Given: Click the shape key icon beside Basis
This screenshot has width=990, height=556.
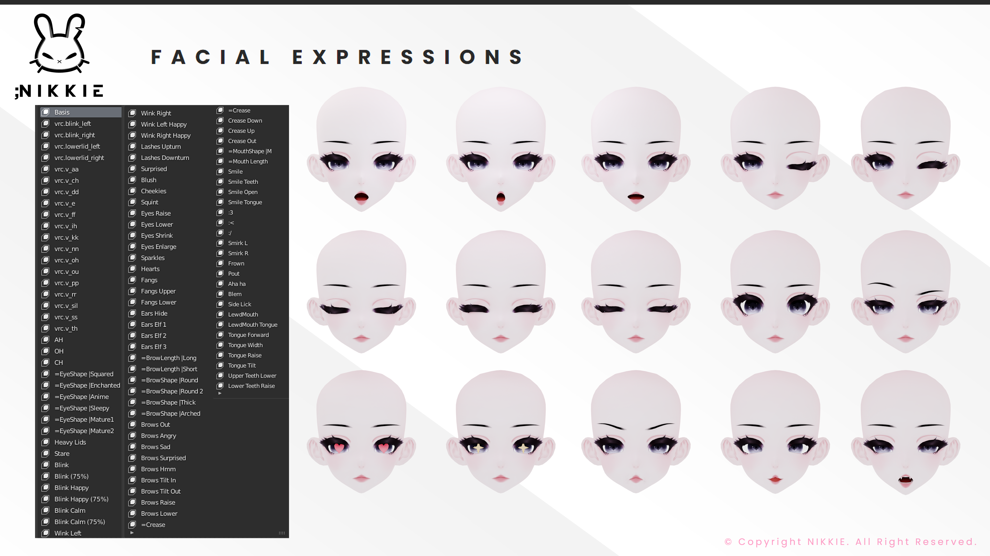Looking at the screenshot, I should (x=45, y=112).
